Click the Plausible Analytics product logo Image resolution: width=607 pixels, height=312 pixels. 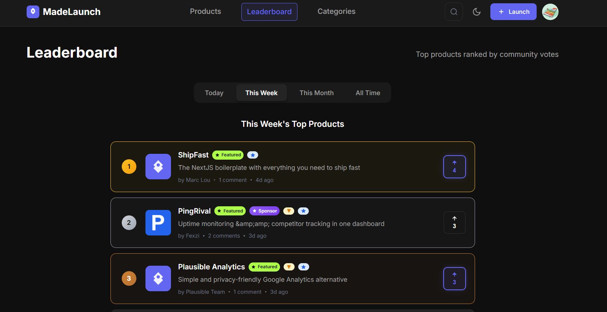point(158,278)
